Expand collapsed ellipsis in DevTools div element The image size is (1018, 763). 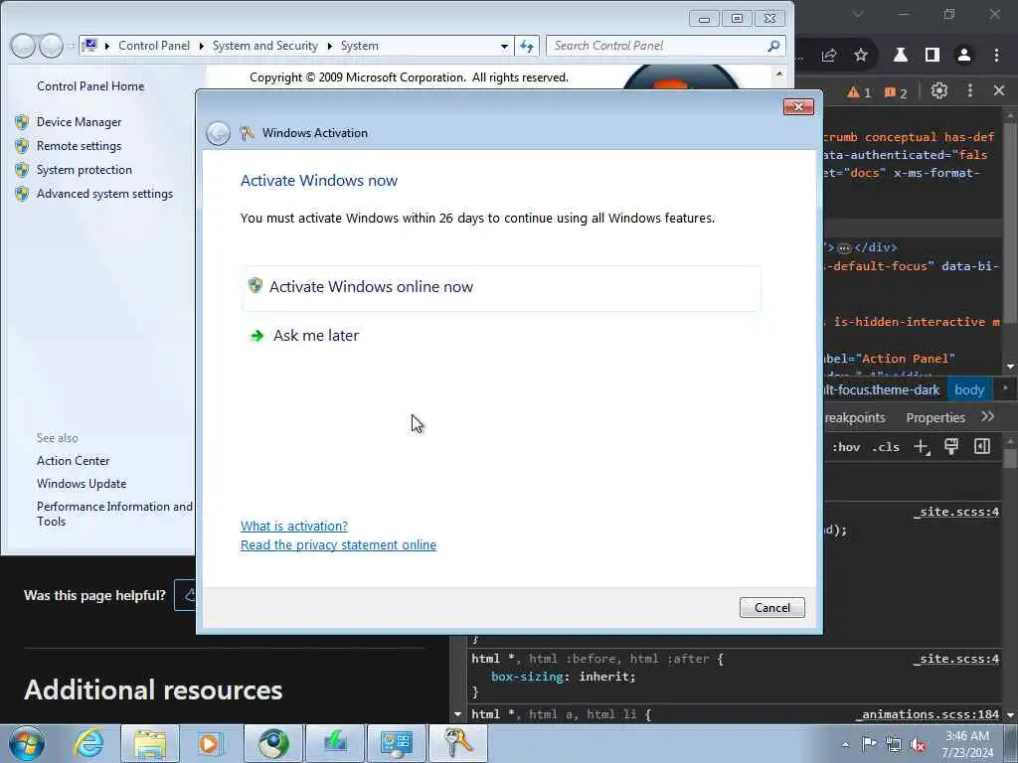tap(844, 247)
